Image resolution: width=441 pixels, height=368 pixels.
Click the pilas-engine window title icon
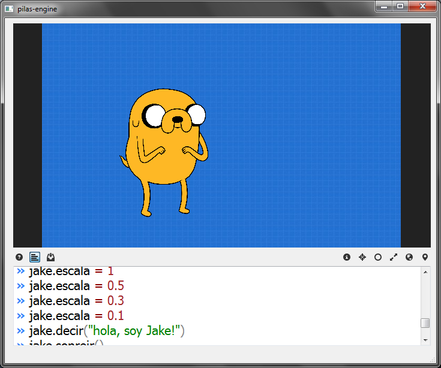coord(9,9)
